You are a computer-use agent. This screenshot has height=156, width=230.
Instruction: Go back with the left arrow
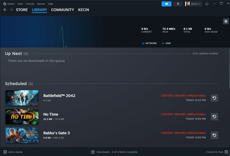tap(5, 10)
